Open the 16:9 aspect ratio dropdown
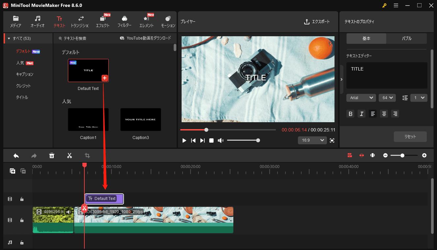437x250 pixels. click(312, 140)
